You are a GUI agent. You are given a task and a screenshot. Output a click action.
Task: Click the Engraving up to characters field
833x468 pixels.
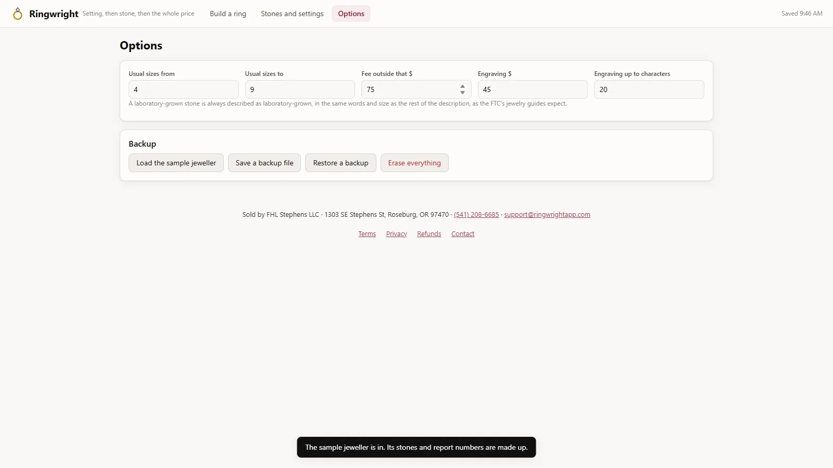(649, 89)
